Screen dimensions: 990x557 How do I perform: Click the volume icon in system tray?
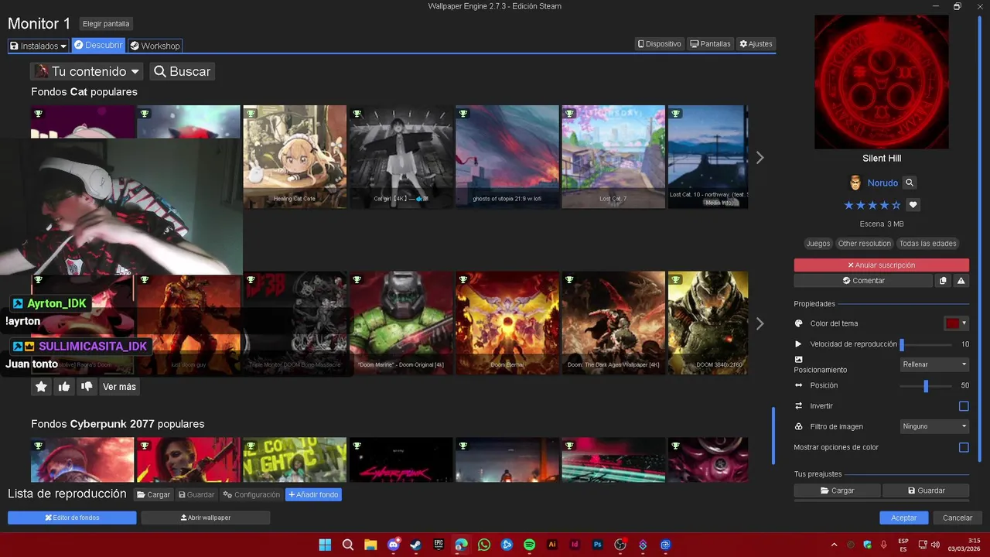[935, 545]
